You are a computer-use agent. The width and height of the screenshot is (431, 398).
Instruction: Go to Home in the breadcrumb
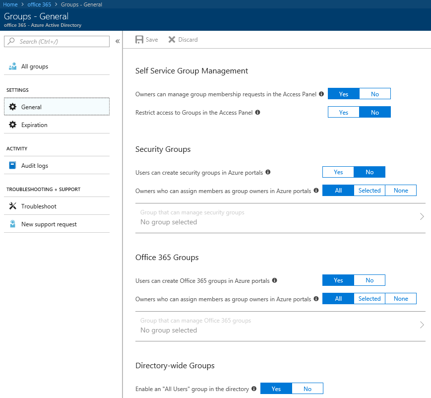click(10, 4)
